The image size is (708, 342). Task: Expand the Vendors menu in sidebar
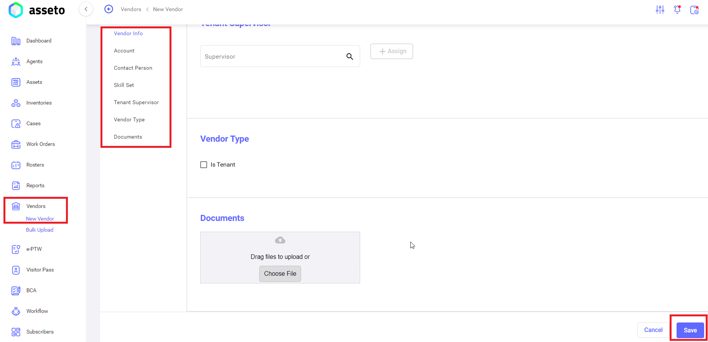point(36,206)
